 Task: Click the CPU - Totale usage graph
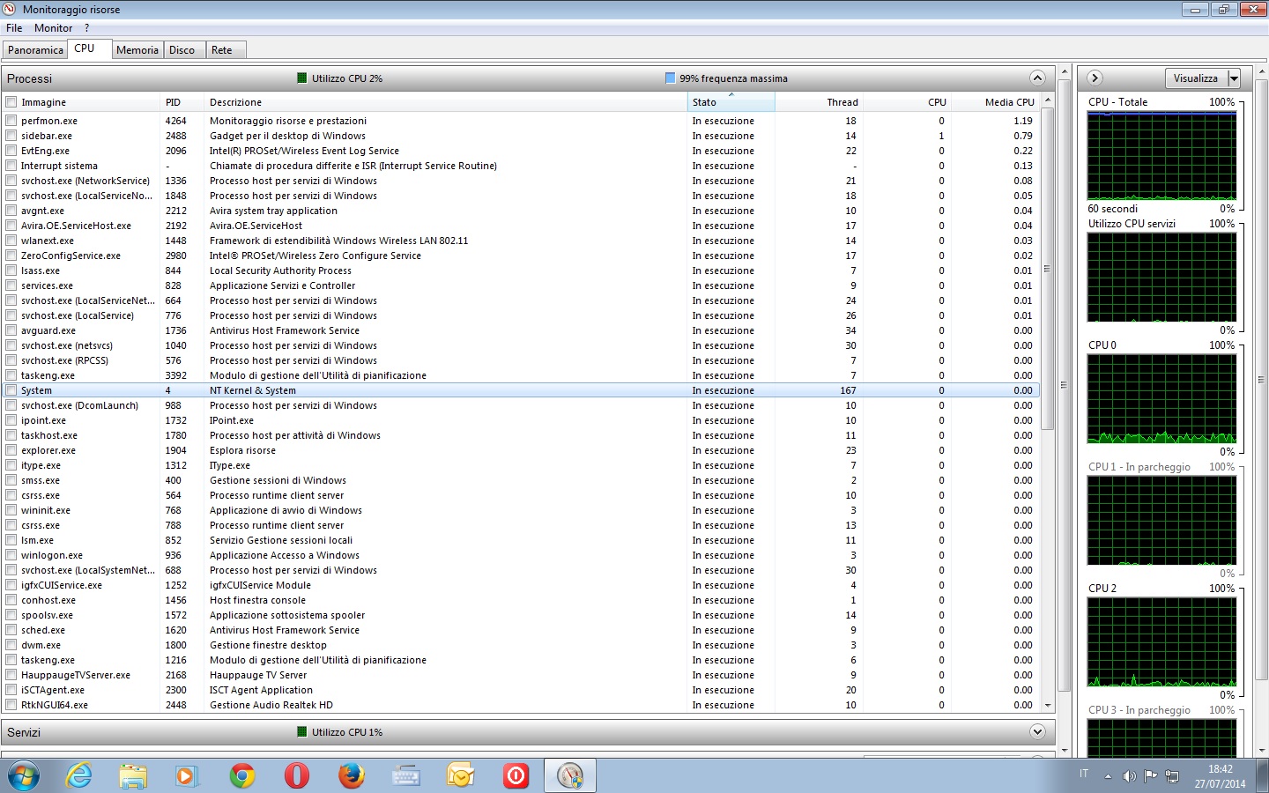pos(1161,156)
